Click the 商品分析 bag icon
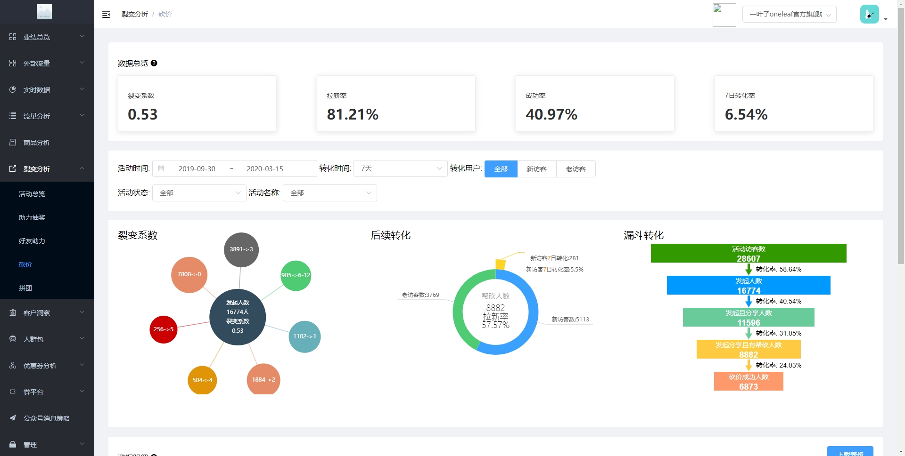 pos(13,142)
